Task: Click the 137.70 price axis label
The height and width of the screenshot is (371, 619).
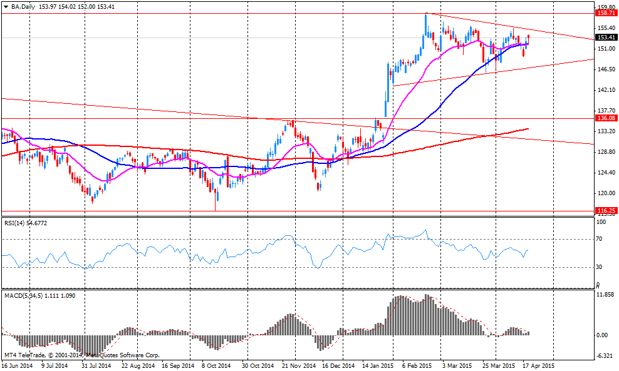Action: [606, 111]
